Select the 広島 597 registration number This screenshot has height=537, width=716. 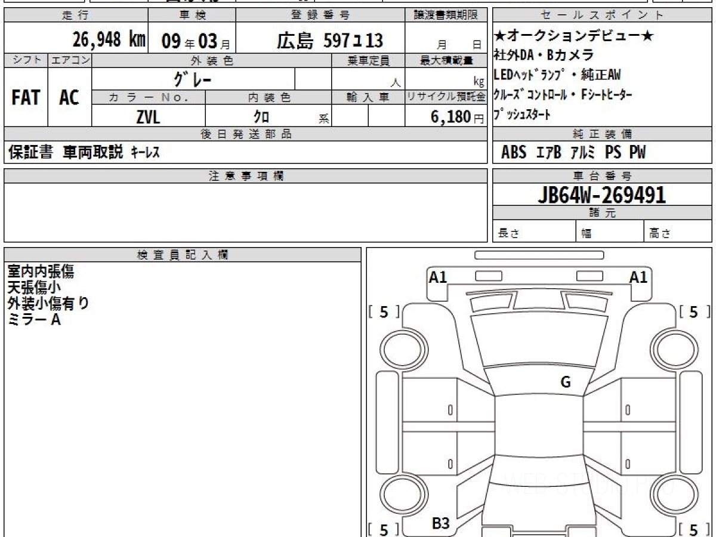(x=329, y=41)
